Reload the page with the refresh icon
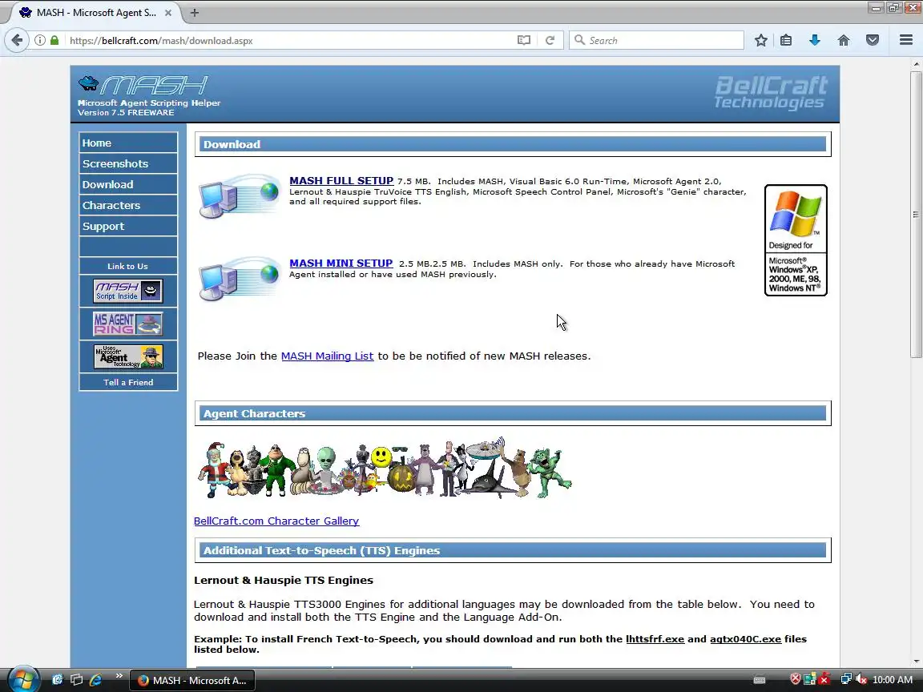The width and height of the screenshot is (923, 692). (550, 40)
